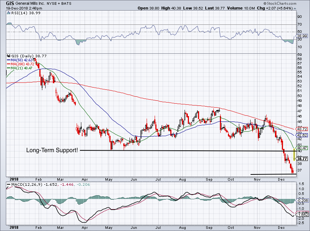
Task: Click the -0.206 histogram value in MACD legend
Action: 83,185
